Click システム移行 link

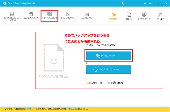(x=94, y=83)
